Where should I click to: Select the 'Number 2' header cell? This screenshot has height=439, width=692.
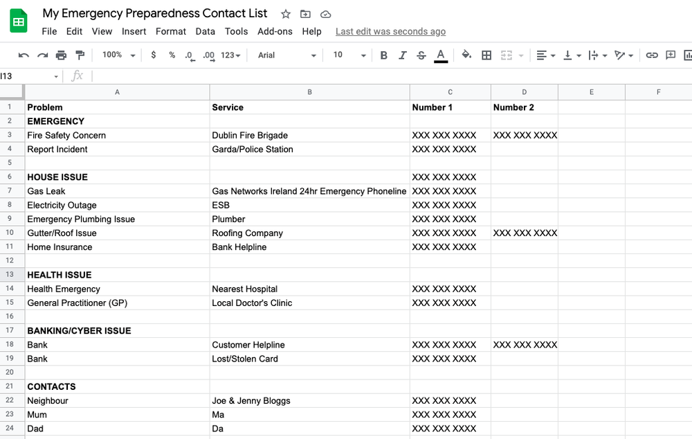[x=525, y=107]
